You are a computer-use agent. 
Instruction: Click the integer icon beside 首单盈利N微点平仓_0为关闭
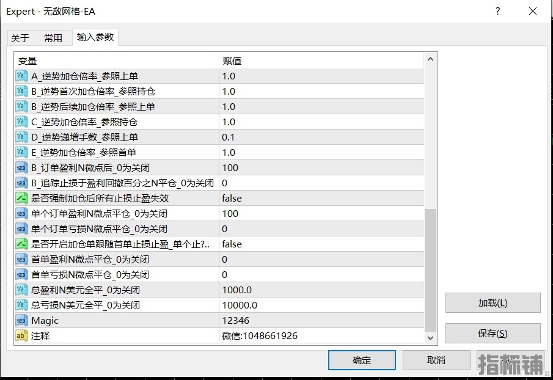click(x=21, y=260)
